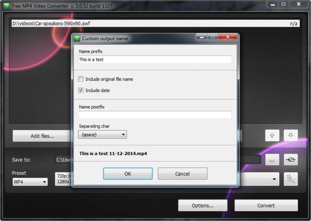Uncheck the Include date checkbox
This screenshot has height=221, width=311.
[x=81, y=90]
